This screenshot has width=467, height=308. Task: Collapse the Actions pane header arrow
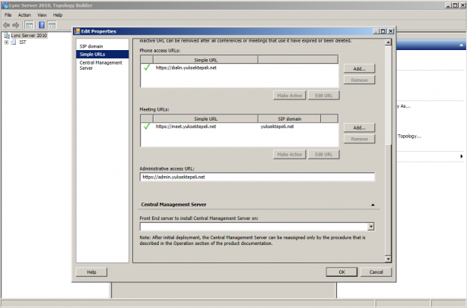[x=461, y=46]
